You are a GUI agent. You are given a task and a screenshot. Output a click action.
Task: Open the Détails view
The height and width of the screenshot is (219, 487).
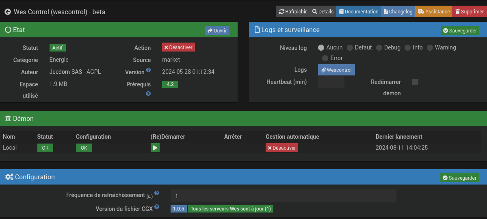point(323,12)
